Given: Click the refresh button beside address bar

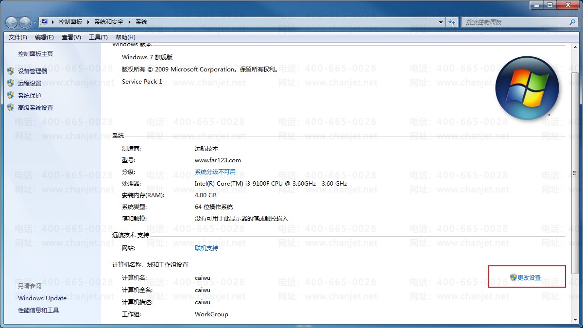Looking at the screenshot, I should point(452,22).
